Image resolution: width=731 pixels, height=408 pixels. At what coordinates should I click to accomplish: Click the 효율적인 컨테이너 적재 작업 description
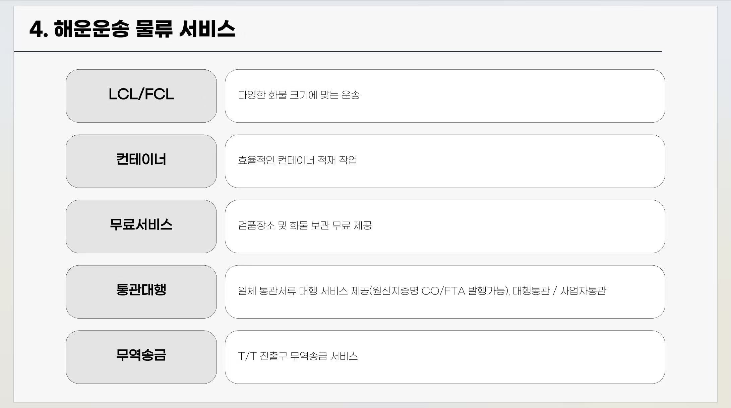click(x=298, y=160)
